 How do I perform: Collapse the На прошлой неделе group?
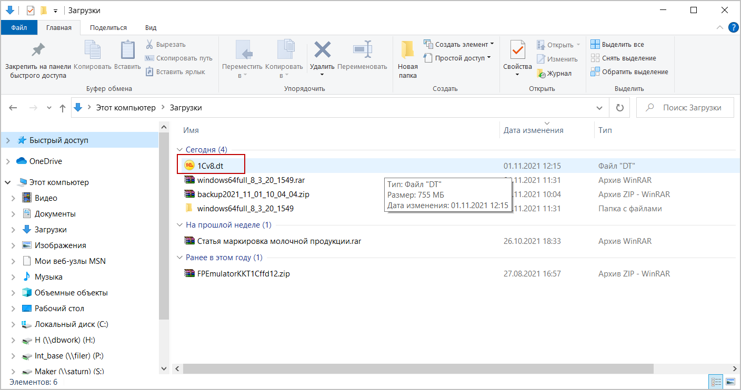point(179,225)
